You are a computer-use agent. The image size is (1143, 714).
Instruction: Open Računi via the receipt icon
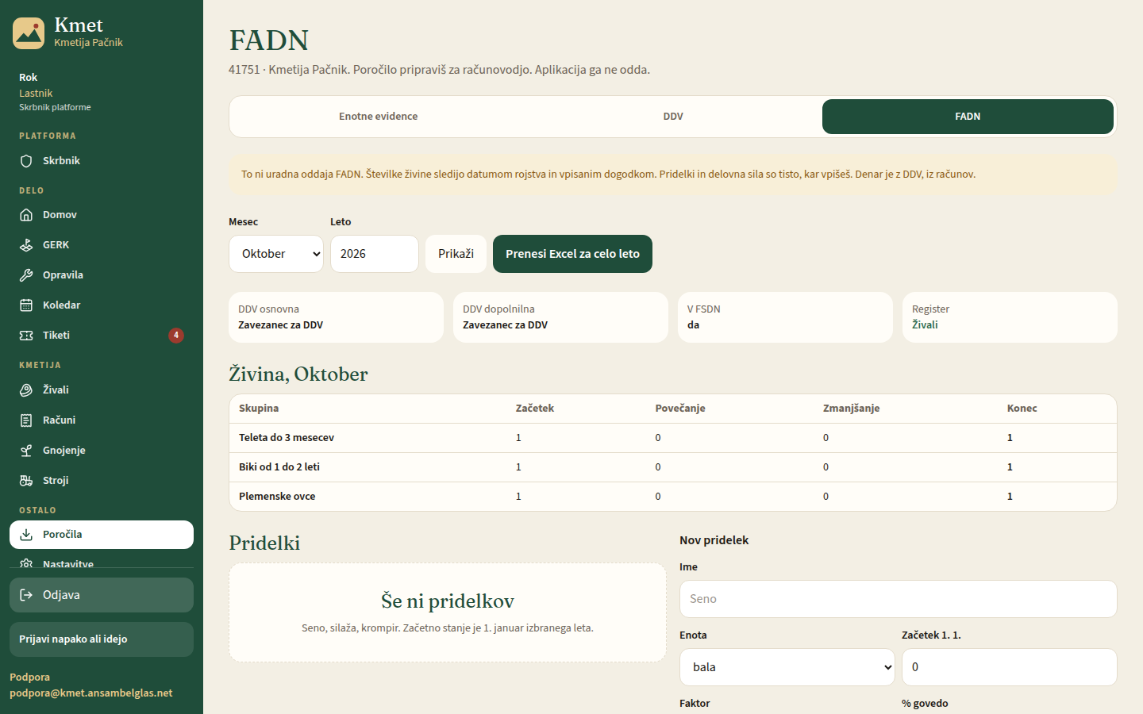point(26,420)
